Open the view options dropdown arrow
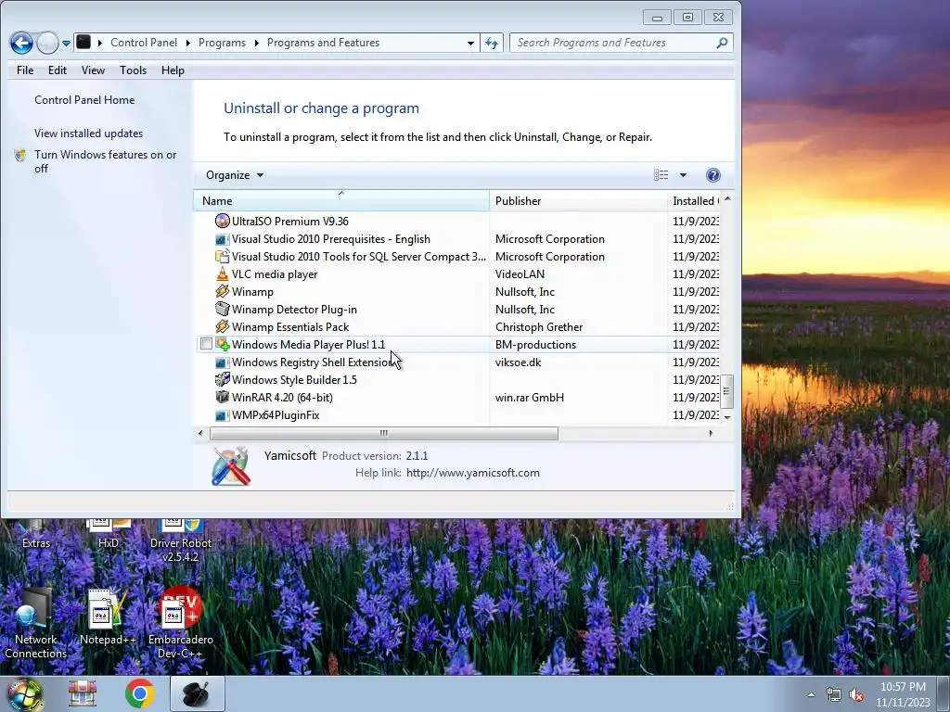Viewport: 950px width, 712px height. pyautogui.click(x=683, y=175)
